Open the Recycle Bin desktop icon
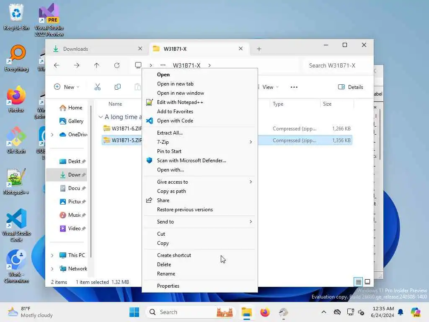The height and width of the screenshot is (322, 429). (16, 17)
